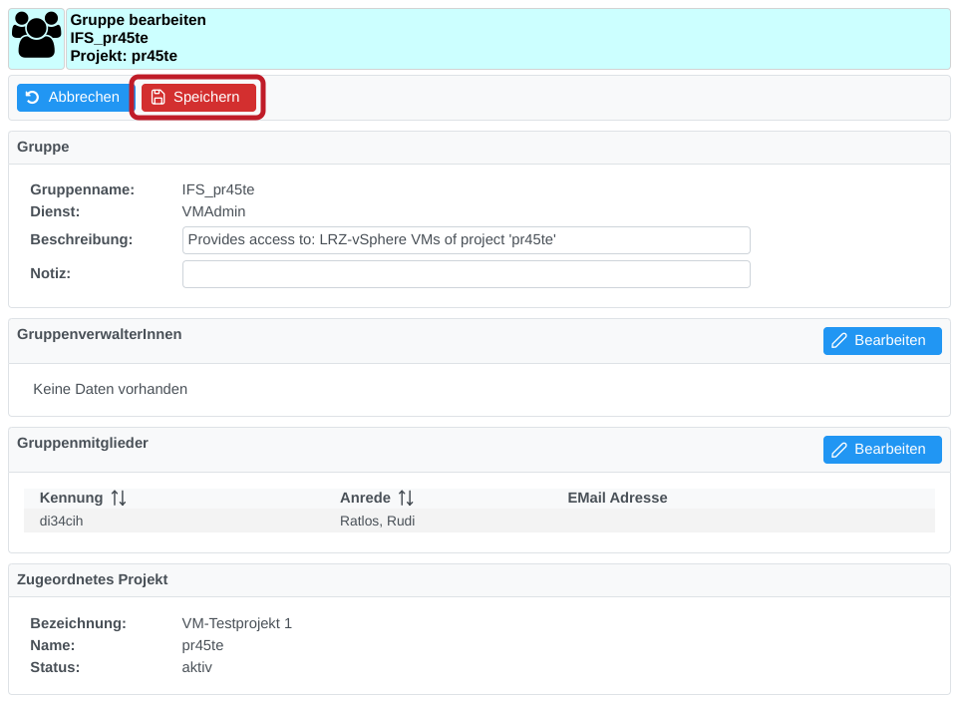The height and width of the screenshot is (702, 961).
Task: Click the floppy disk icon on Speichern
Action: click(158, 98)
